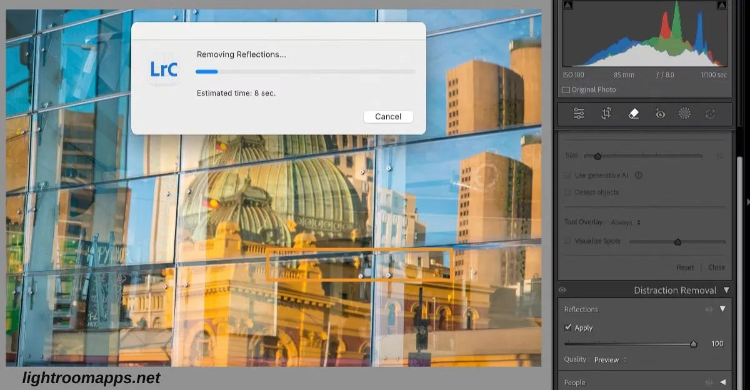Toggle Distraction Removal panel visibility eye

pyautogui.click(x=562, y=289)
